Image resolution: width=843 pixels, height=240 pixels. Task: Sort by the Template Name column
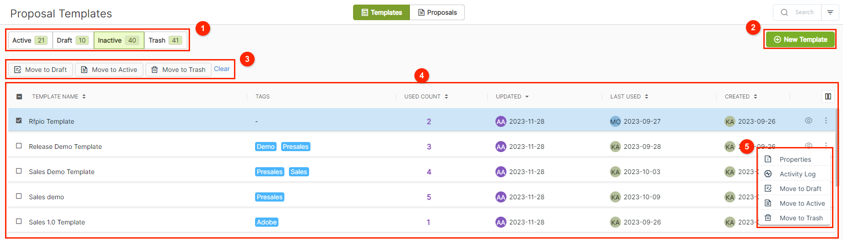(x=59, y=97)
